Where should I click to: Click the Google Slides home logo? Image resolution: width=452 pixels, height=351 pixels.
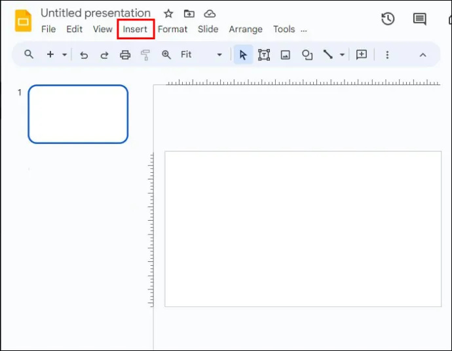[x=23, y=21]
